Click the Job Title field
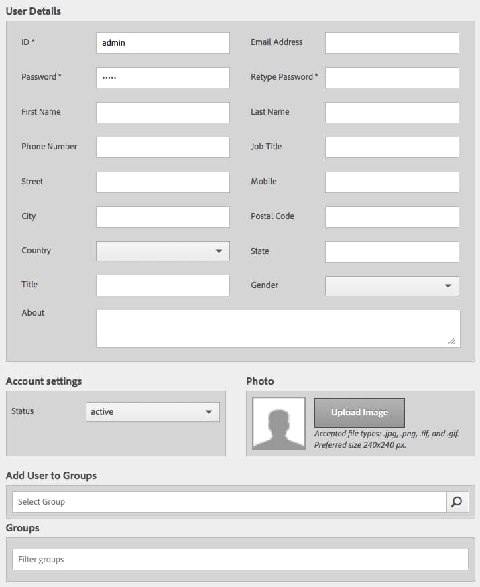This screenshot has width=480, height=587. coord(392,147)
